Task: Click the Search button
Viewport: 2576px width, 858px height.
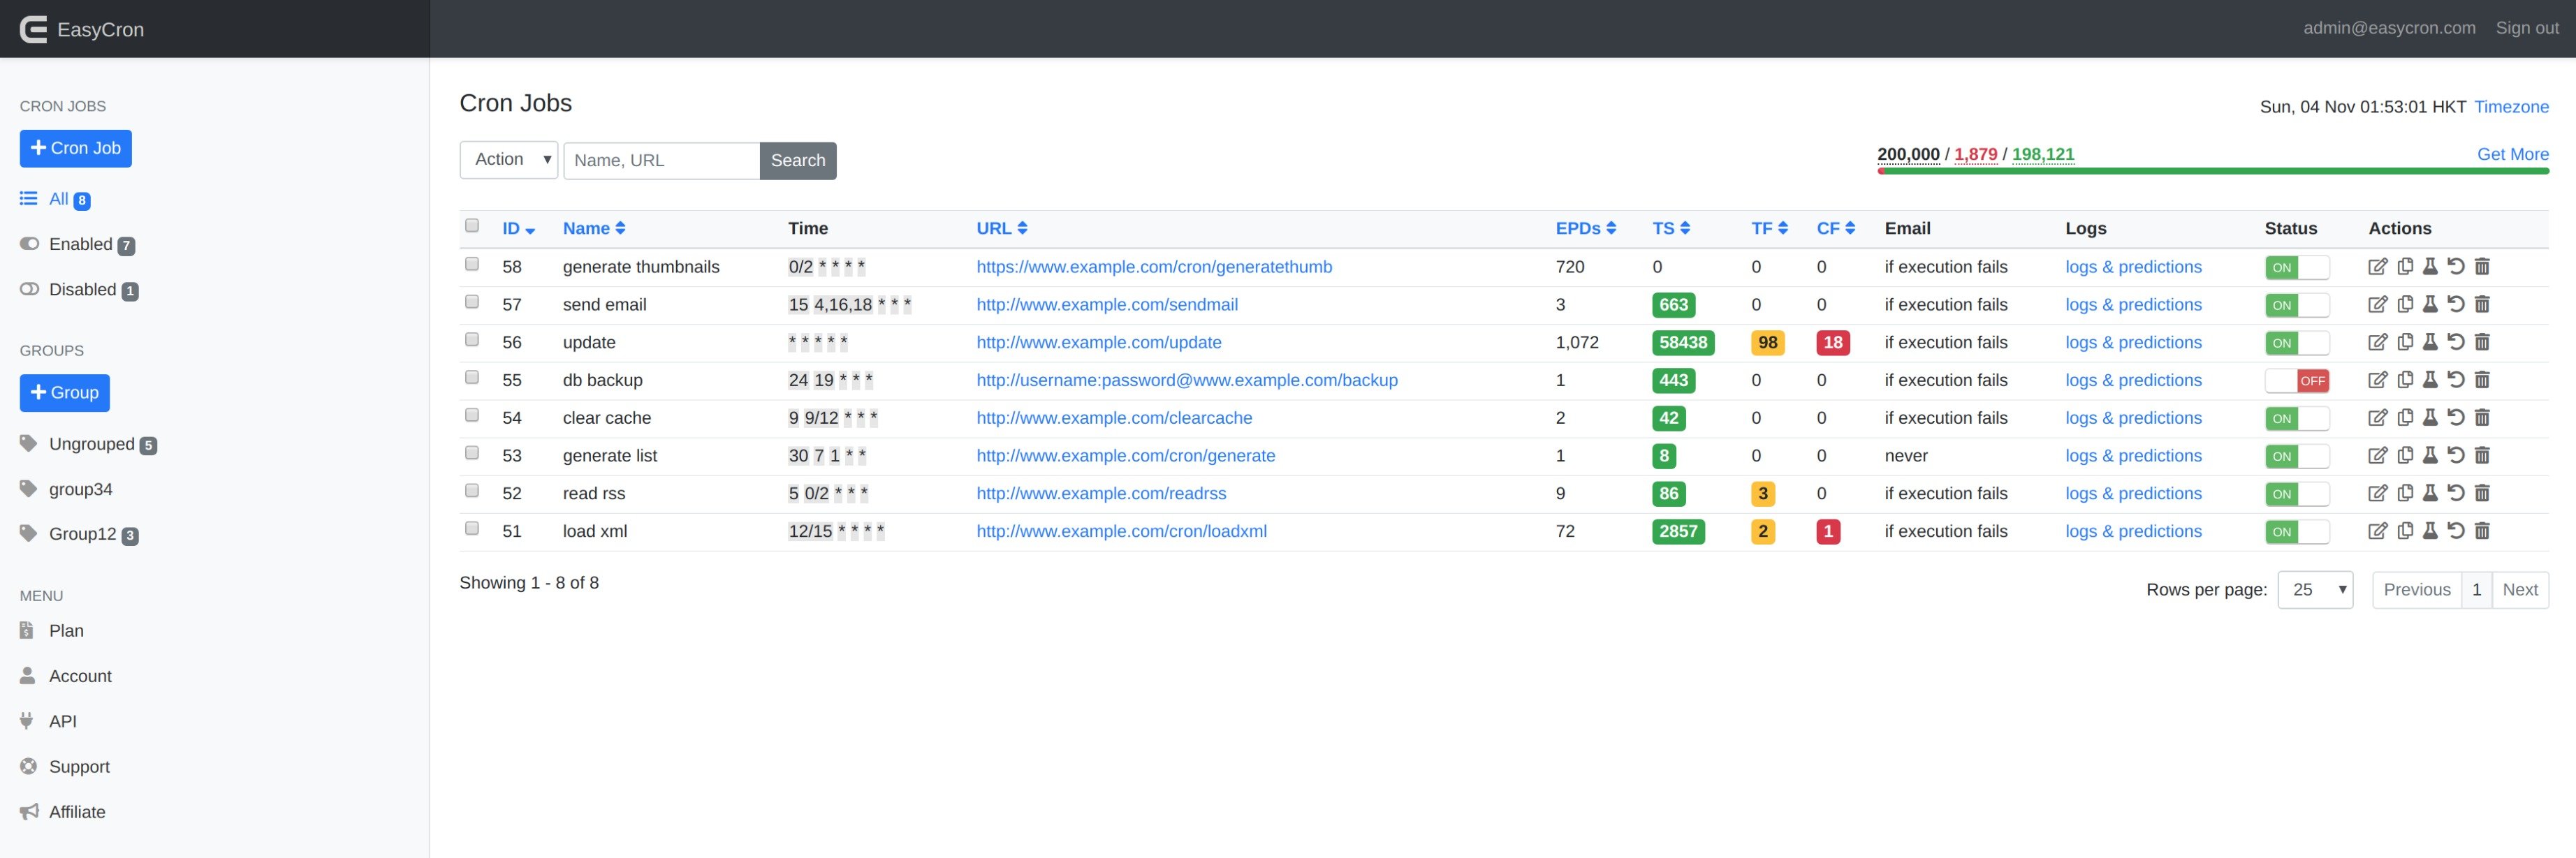Action: click(798, 161)
